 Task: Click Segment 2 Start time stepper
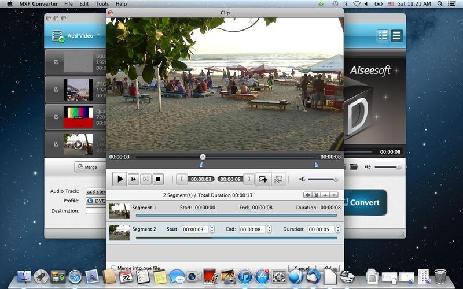(212, 229)
